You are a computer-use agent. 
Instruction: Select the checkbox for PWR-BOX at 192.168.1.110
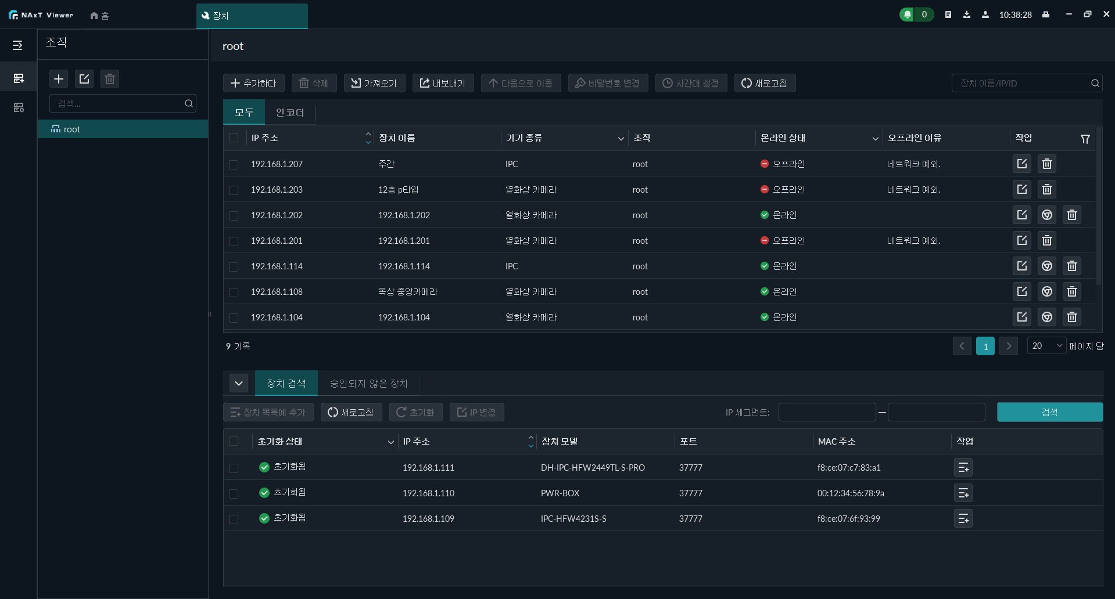point(234,493)
